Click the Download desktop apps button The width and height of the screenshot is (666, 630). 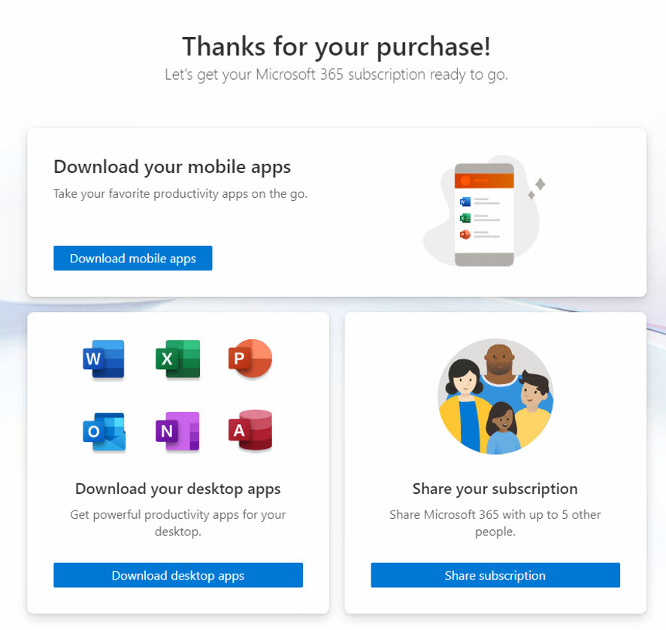(x=177, y=575)
